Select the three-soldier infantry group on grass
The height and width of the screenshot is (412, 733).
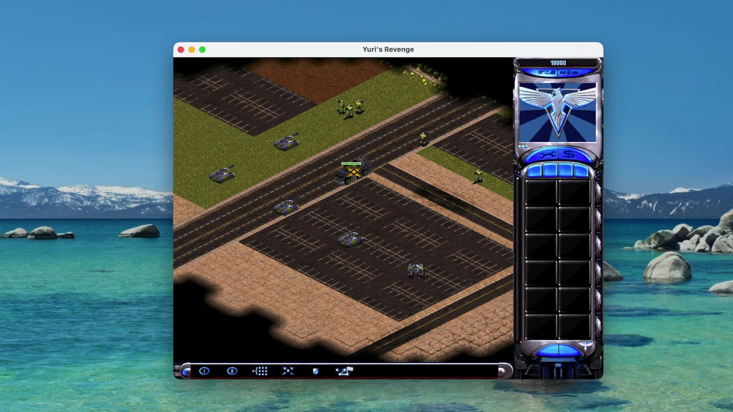(x=350, y=109)
